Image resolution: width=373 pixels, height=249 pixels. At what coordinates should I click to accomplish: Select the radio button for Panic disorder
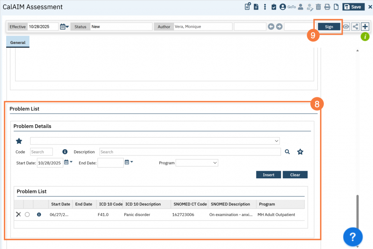(27, 215)
